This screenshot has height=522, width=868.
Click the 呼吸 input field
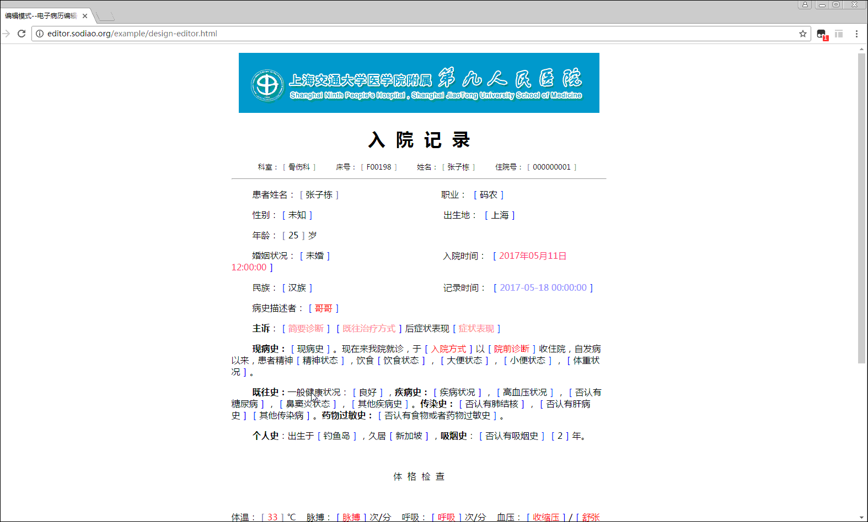pos(447,517)
